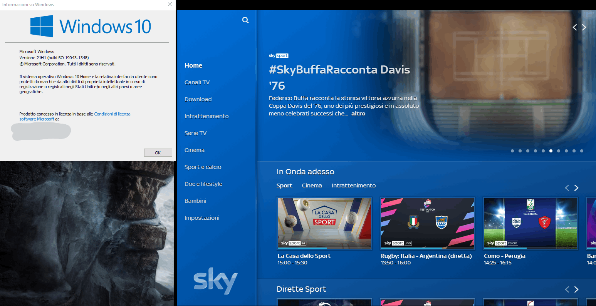
Task: Go to the Bambini section
Action: pos(195,201)
